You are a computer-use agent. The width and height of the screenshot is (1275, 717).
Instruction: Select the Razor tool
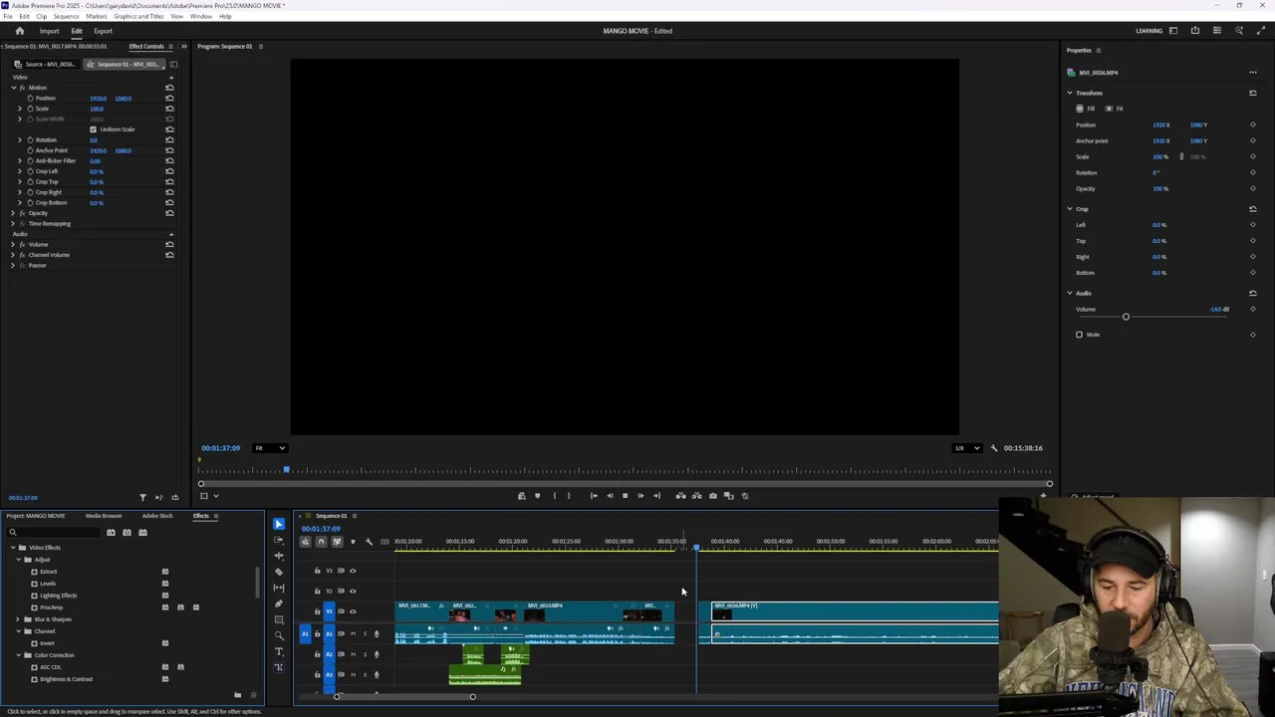(x=279, y=572)
